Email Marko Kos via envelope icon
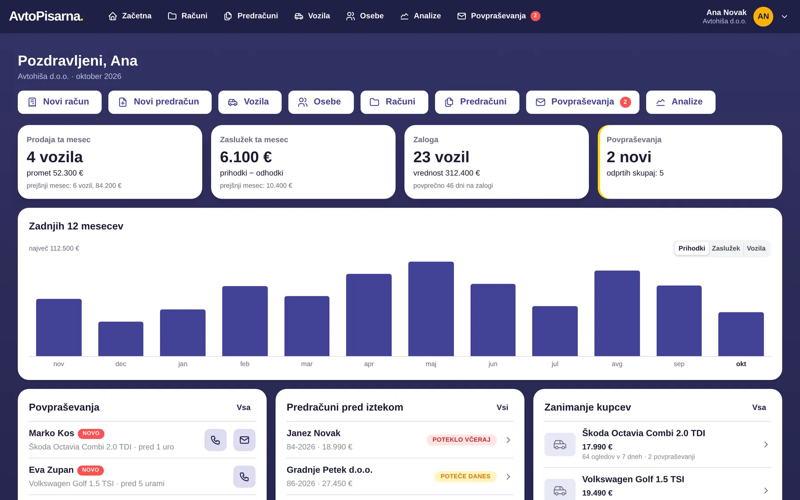The image size is (800, 500). click(244, 440)
